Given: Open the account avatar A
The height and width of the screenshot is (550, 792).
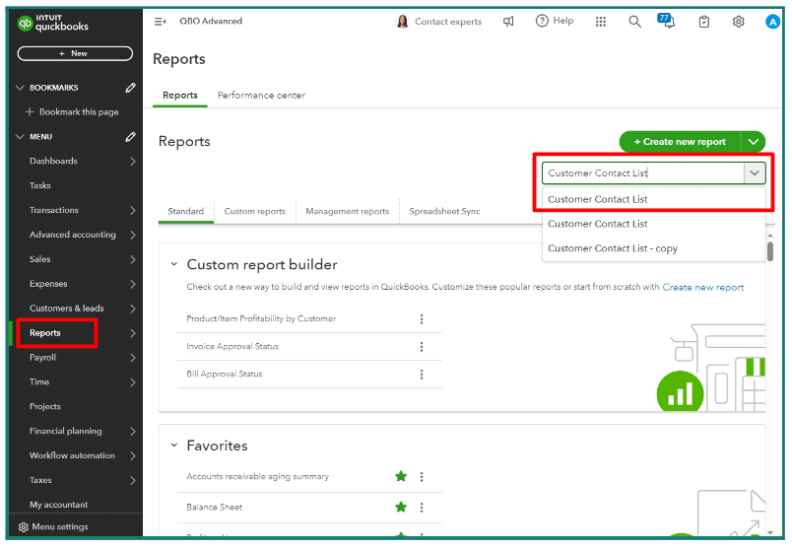Looking at the screenshot, I should click(772, 22).
